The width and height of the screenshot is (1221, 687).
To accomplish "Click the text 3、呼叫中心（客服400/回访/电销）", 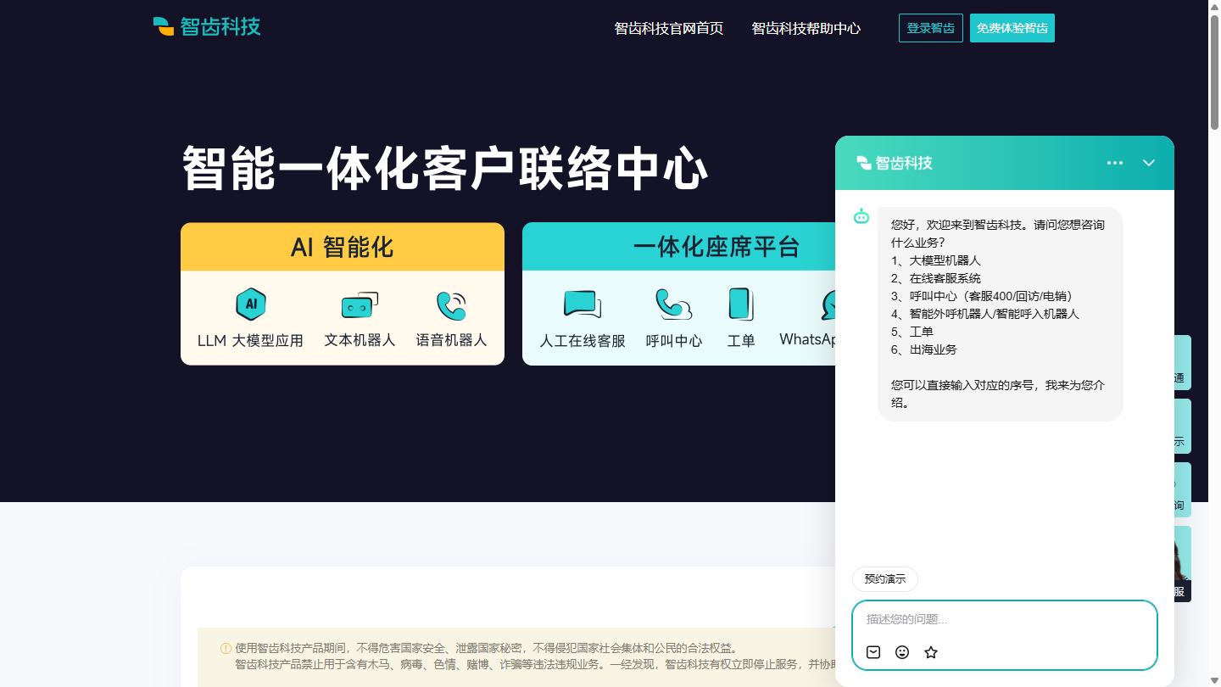I will coord(985,296).
